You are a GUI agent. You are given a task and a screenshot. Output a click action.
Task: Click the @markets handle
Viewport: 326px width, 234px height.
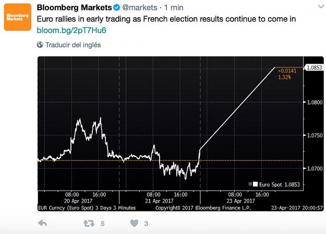[x=140, y=8]
